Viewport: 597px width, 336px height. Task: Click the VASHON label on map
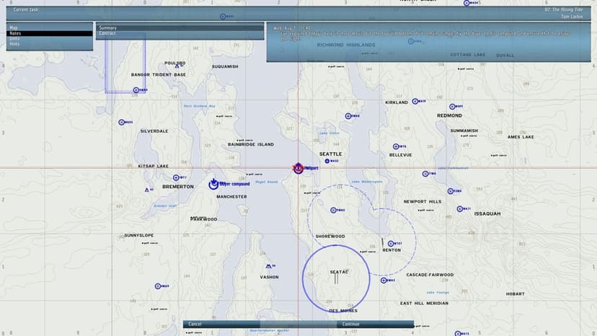tap(269, 277)
